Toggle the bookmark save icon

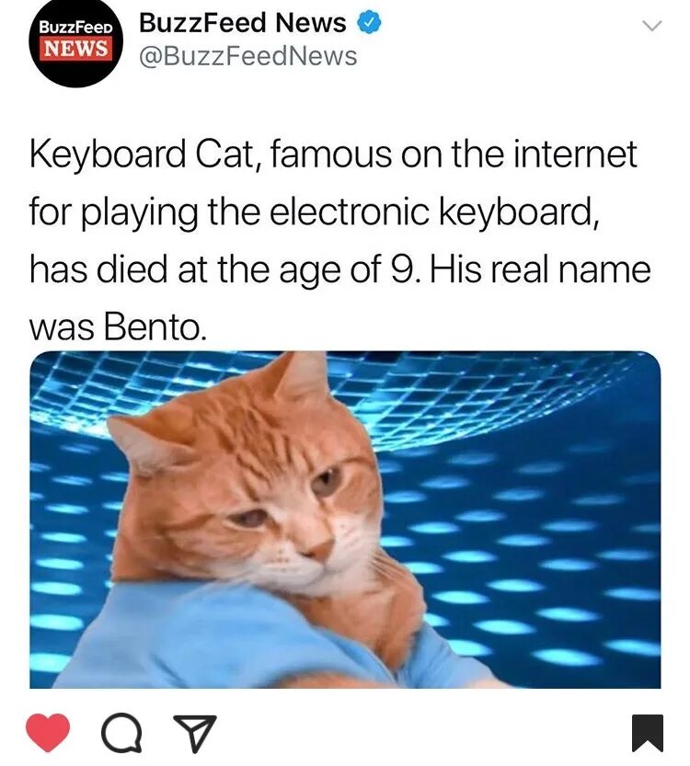tap(647, 732)
